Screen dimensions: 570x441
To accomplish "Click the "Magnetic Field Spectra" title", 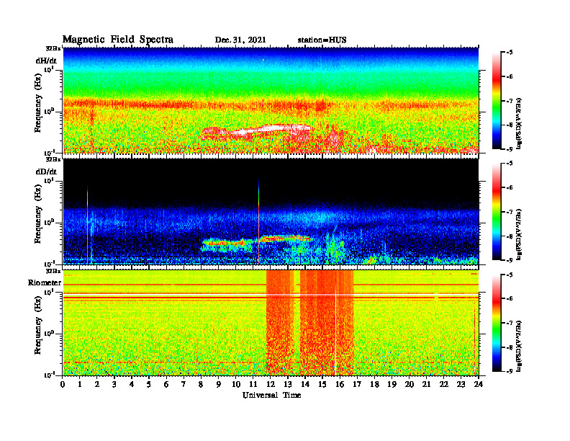I will [118, 40].
